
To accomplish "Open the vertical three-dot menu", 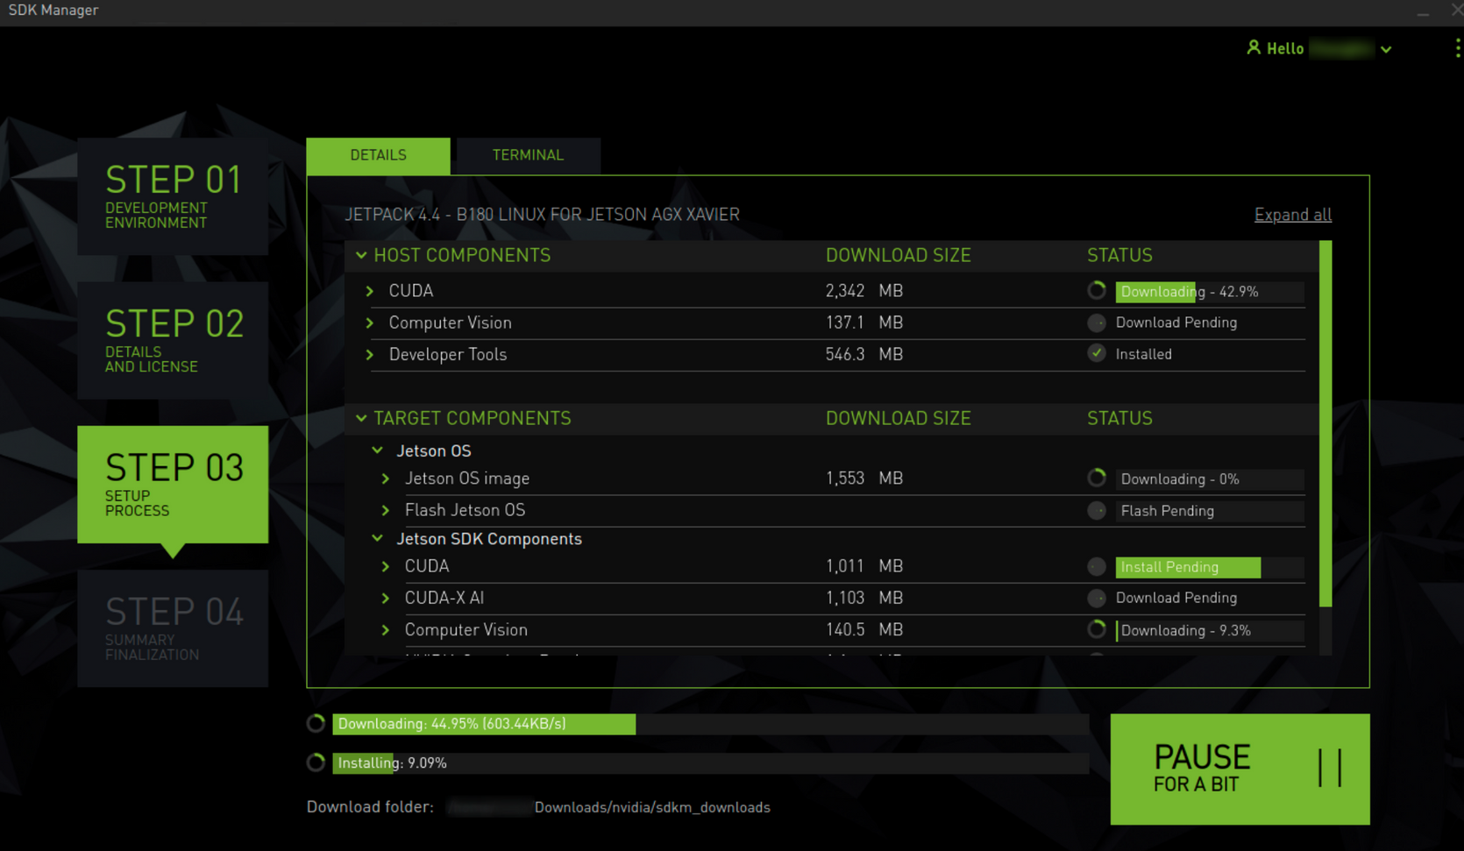I will pyautogui.click(x=1458, y=48).
